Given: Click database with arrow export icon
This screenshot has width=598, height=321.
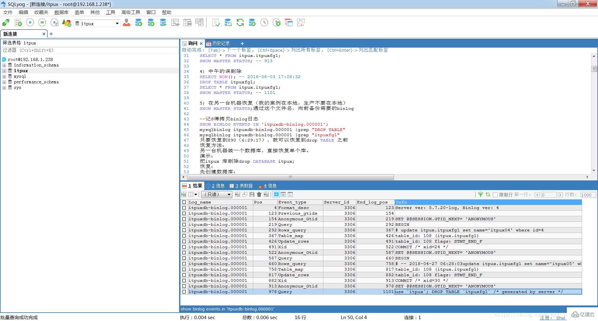Looking at the screenshot, I should click(x=163, y=22).
